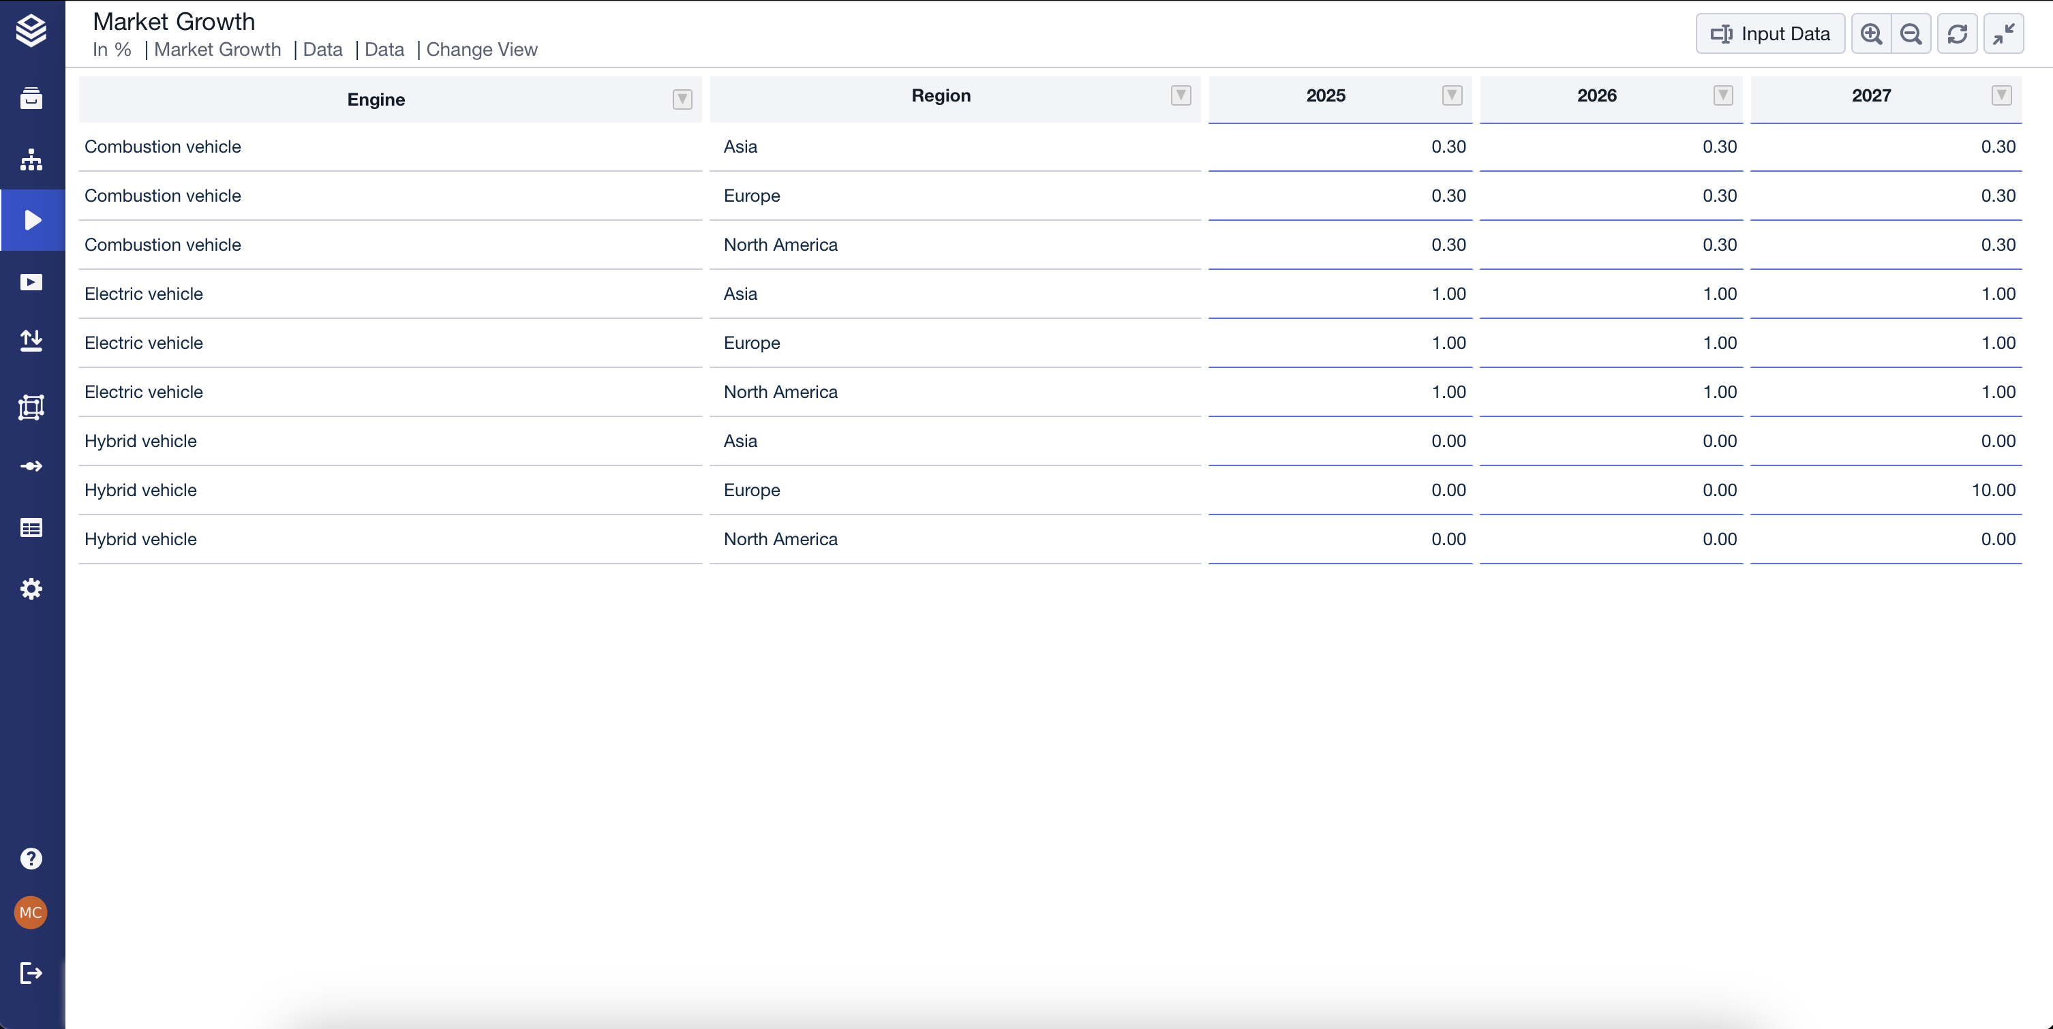Image resolution: width=2053 pixels, height=1029 pixels.
Task: Open the table grid sidebar icon
Action: point(31,527)
